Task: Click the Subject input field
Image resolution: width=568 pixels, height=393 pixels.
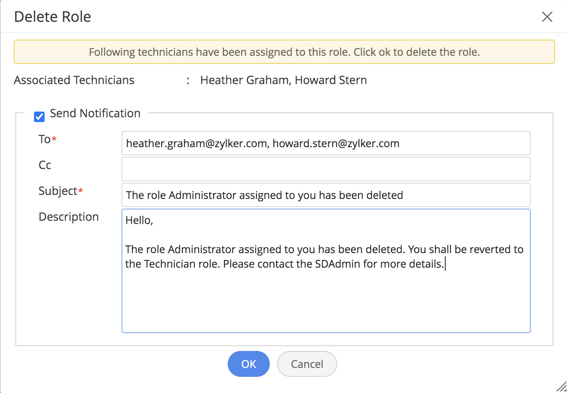Action: 326,195
